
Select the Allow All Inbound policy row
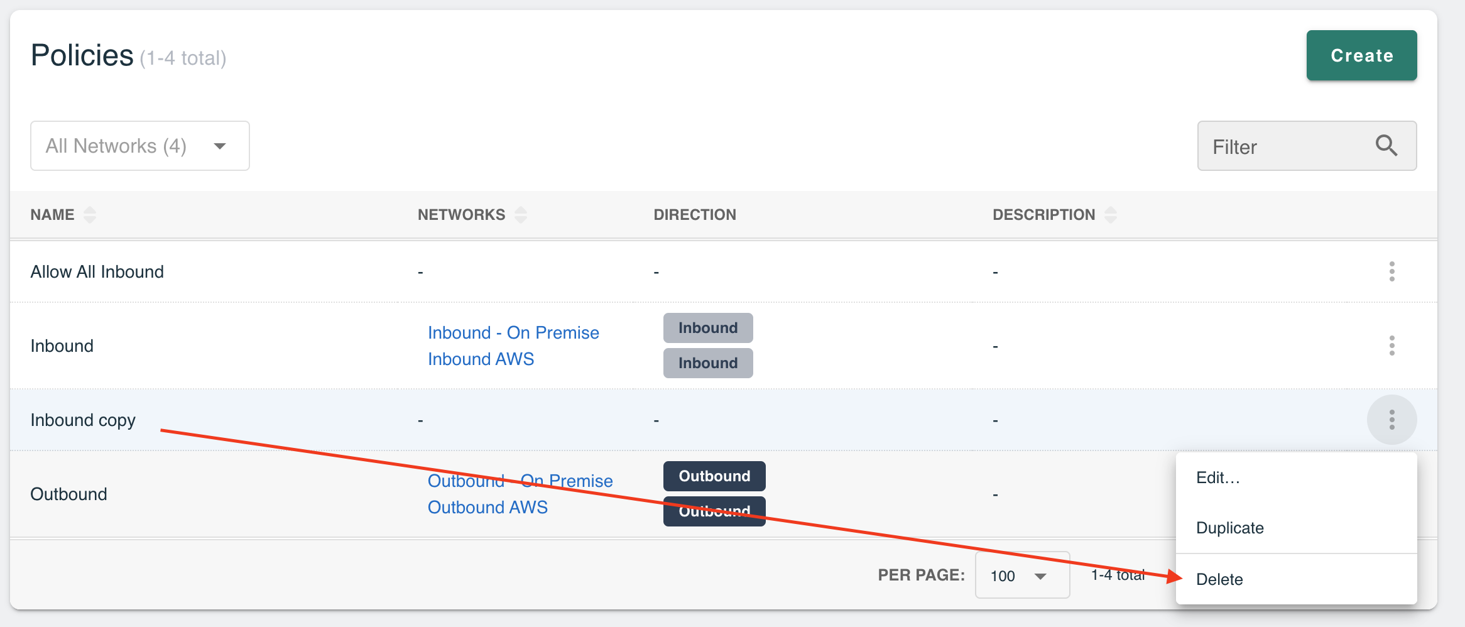pos(97,271)
